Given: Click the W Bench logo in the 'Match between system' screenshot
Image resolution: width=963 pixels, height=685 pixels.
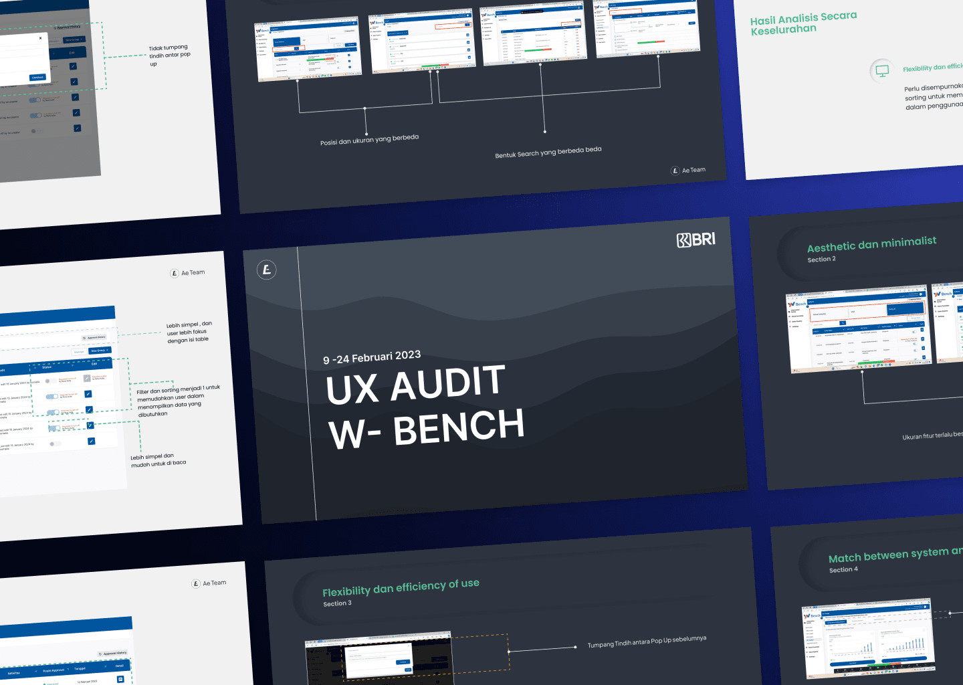Looking at the screenshot, I should [813, 615].
